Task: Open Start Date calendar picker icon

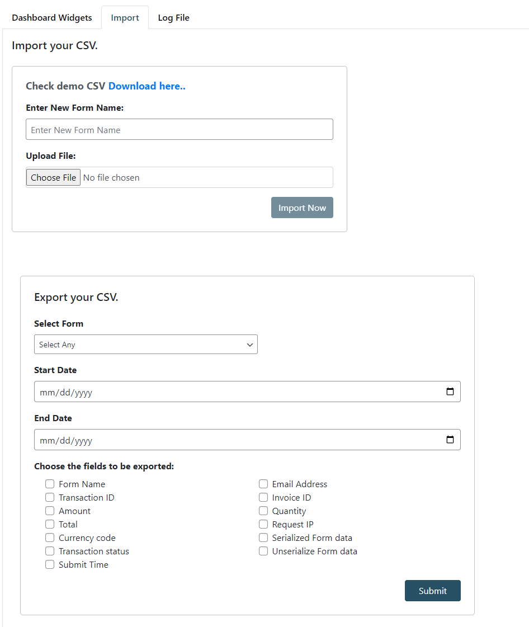Action: pyautogui.click(x=450, y=392)
